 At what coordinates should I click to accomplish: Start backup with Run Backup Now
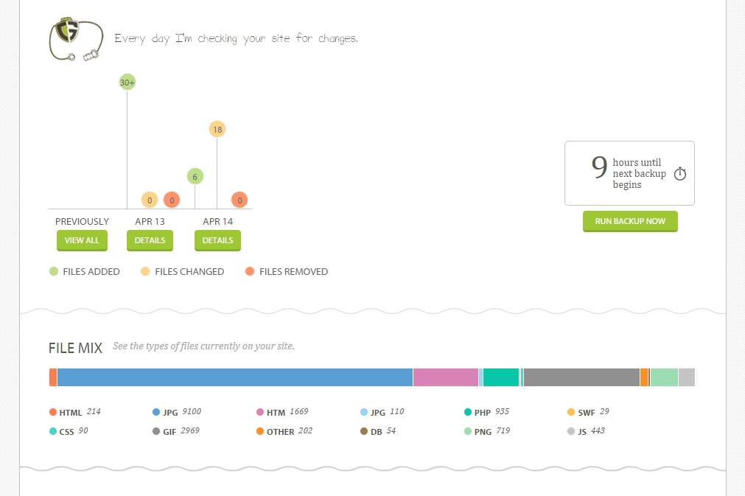pyautogui.click(x=630, y=221)
